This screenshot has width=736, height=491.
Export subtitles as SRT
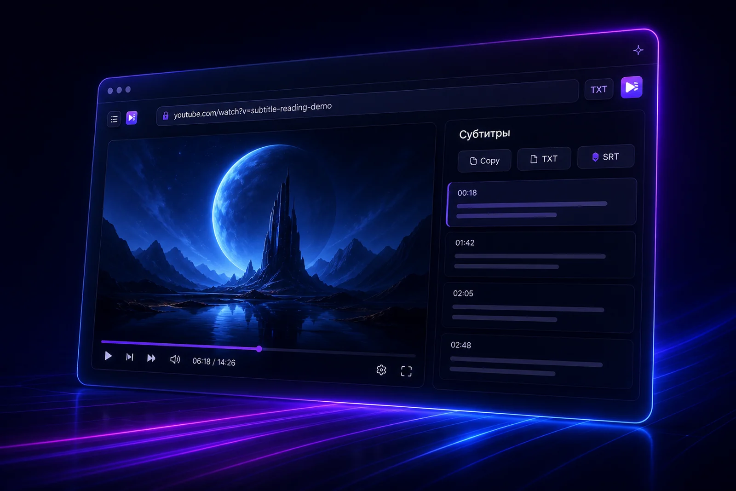606,156
